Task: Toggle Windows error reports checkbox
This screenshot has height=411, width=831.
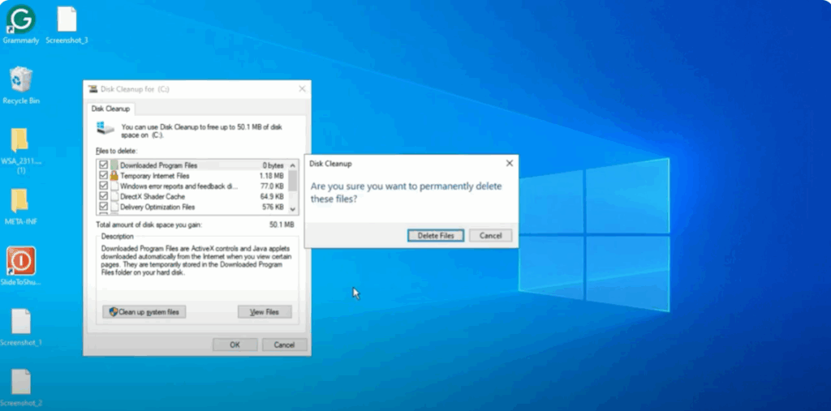Action: point(103,186)
